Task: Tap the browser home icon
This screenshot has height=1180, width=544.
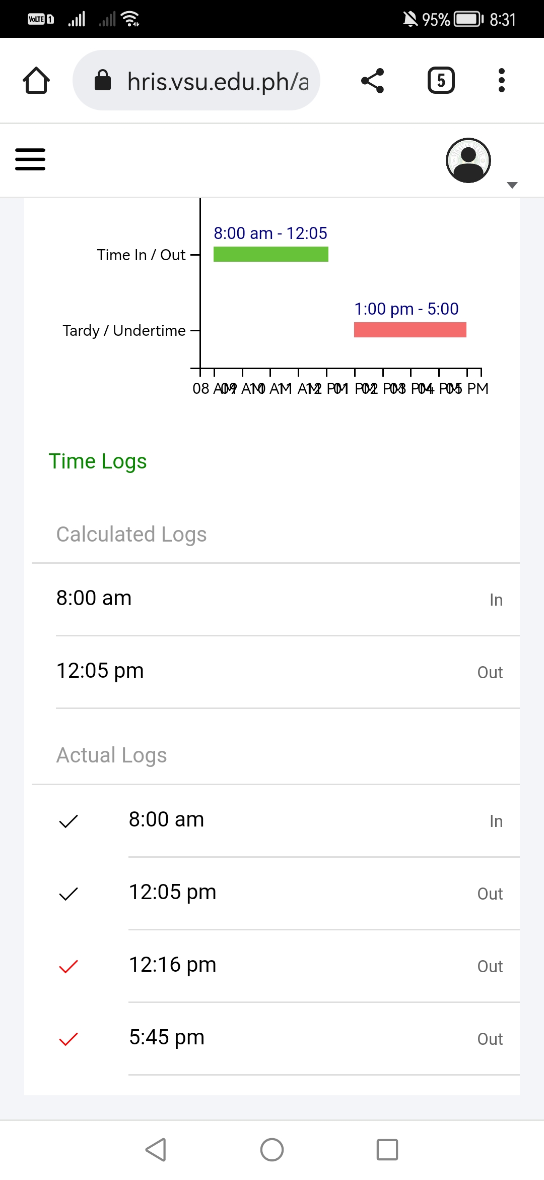Action: [x=36, y=81]
